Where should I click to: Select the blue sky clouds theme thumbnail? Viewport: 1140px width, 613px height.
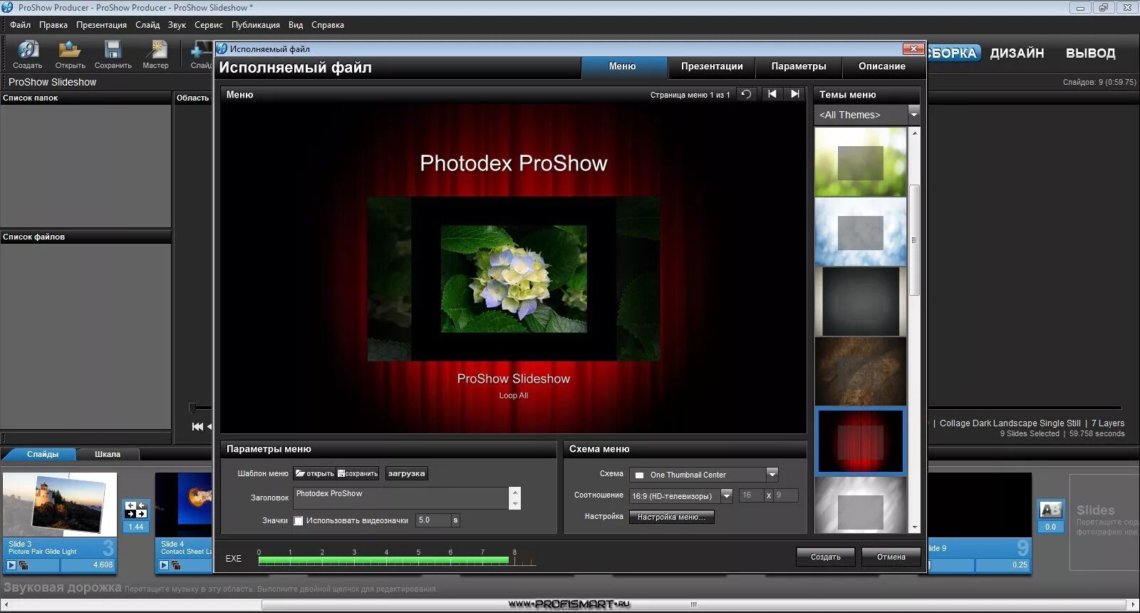point(861,232)
